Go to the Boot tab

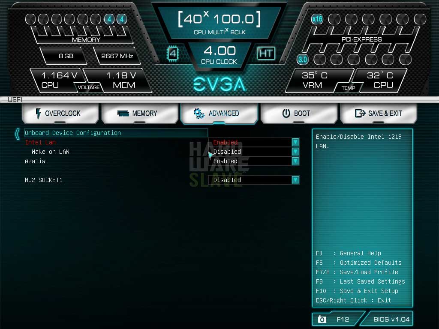[x=299, y=113]
